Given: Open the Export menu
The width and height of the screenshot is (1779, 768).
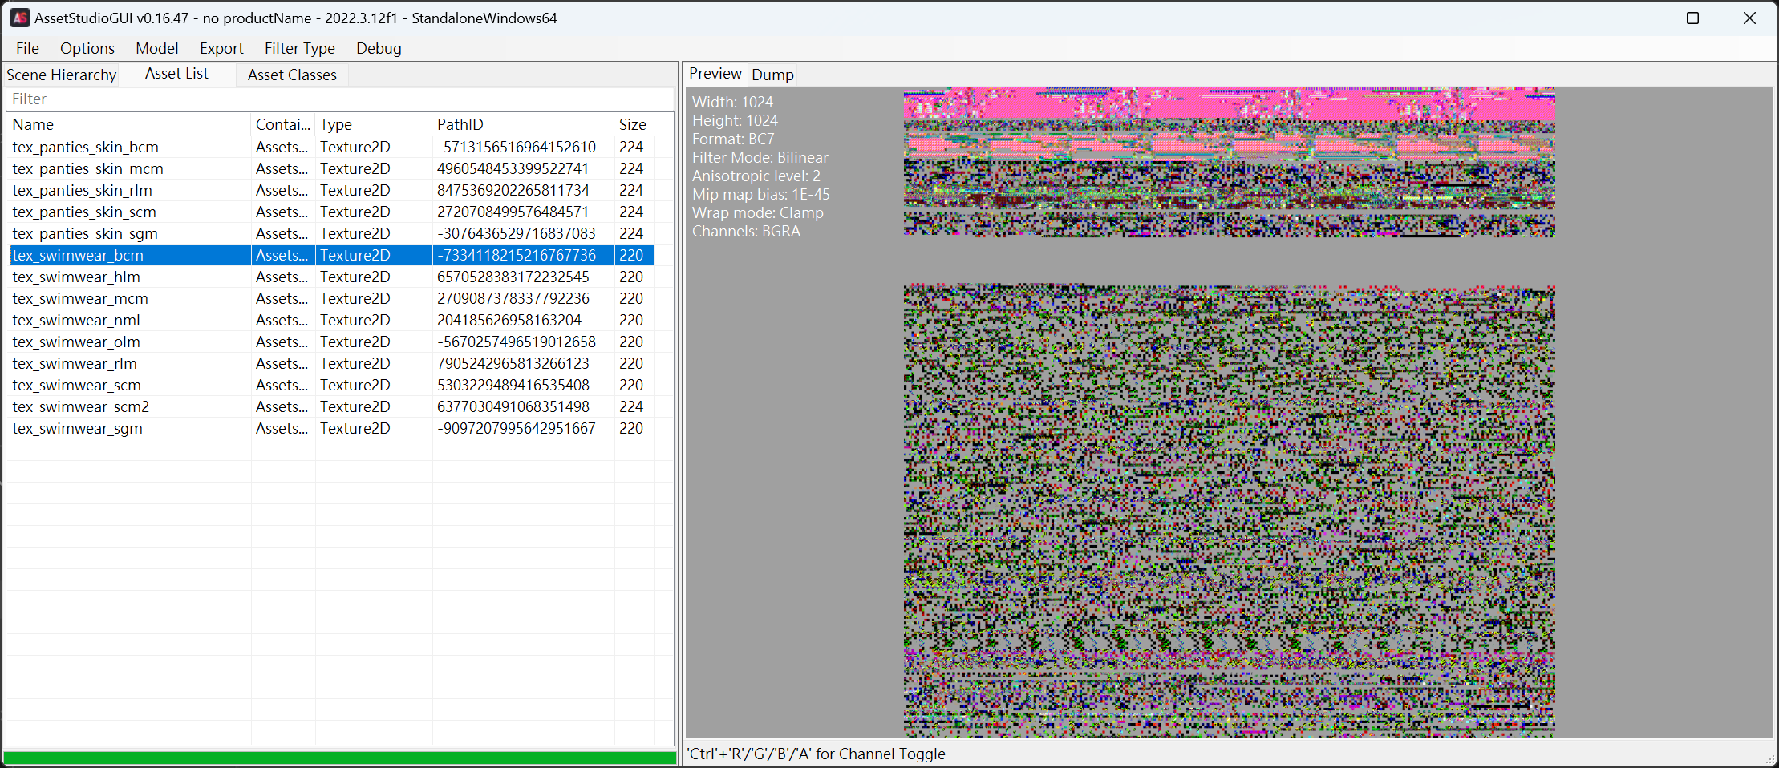Looking at the screenshot, I should (x=221, y=48).
